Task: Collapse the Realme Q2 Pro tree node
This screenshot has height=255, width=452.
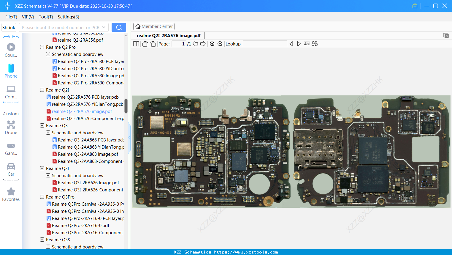Action: click(42, 47)
